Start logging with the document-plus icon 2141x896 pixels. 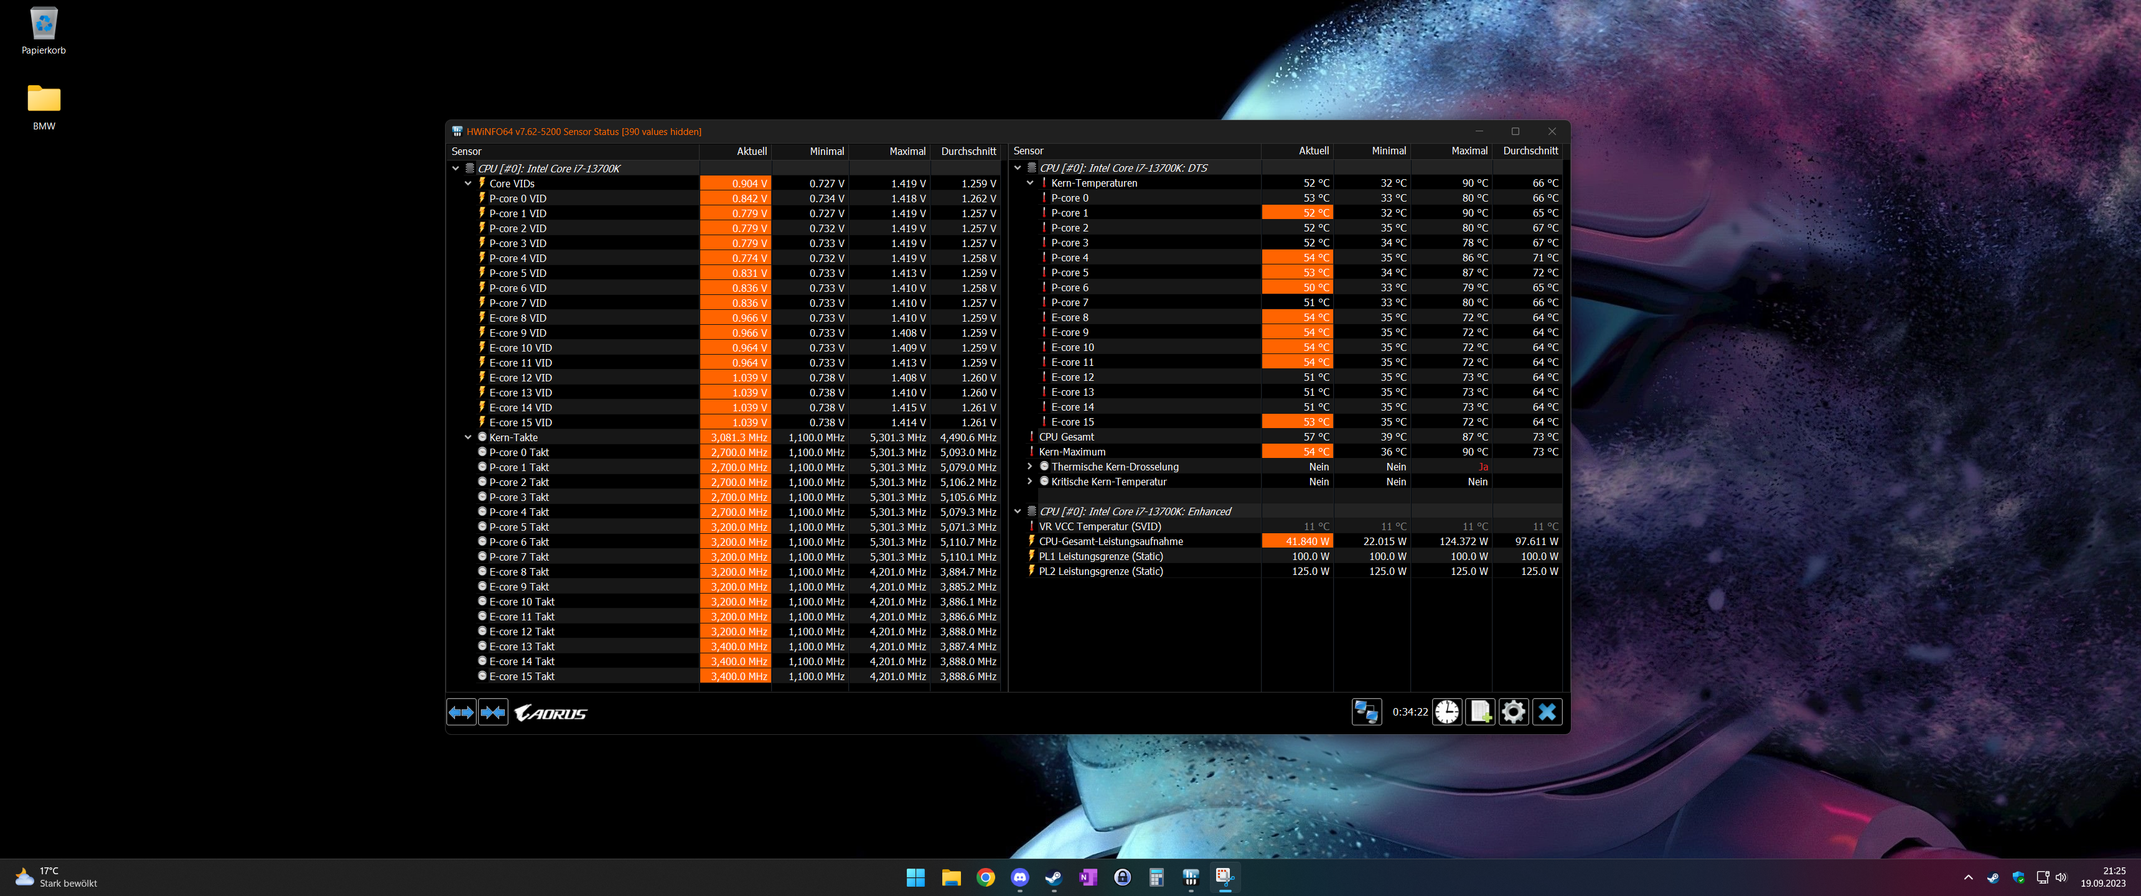point(1480,712)
